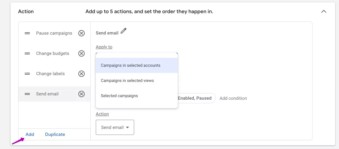Remove the Pause campaigns action
This screenshot has width=339, height=149.
click(x=81, y=33)
